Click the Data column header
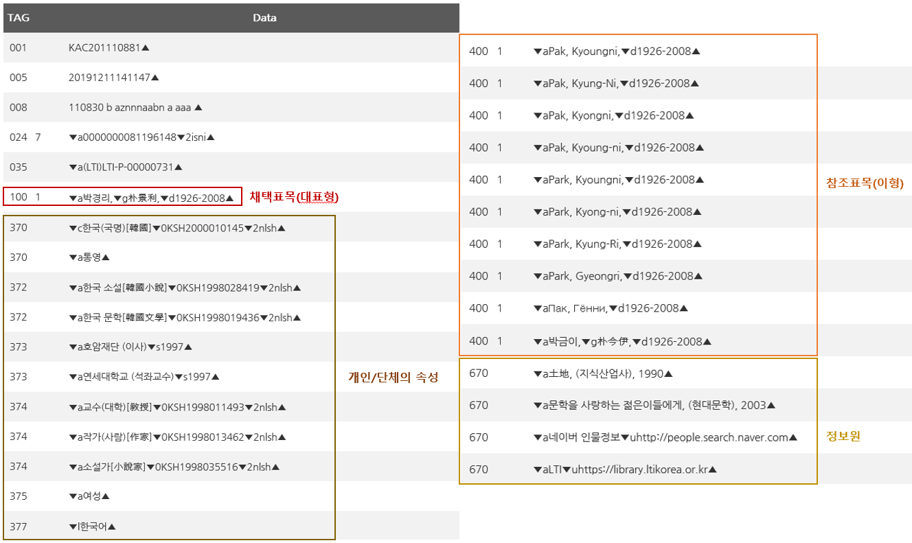This screenshot has width=912, height=543. coord(264,18)
